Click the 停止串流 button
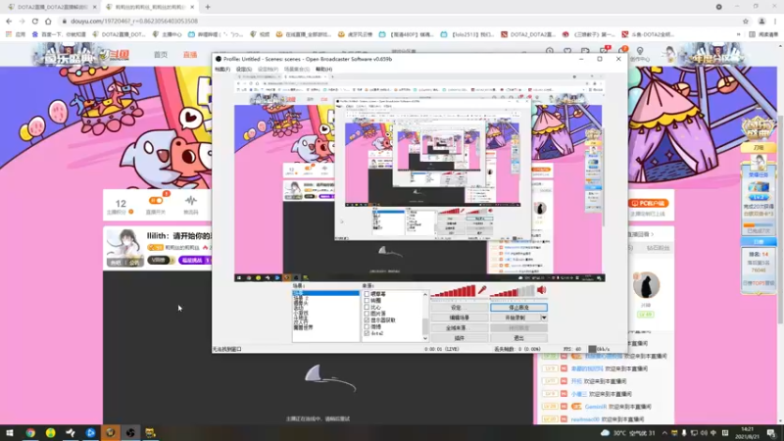This screenshot has height=441, width=784. pyautogui.click(x=518, y=308)
